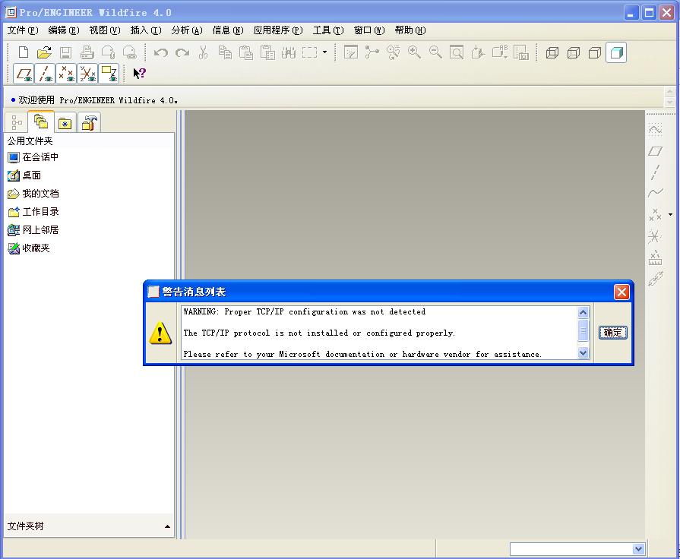This screenshot has width=680, height=559.
Task: Toggle datum axes display on/off
Action: tap(45, 74)
